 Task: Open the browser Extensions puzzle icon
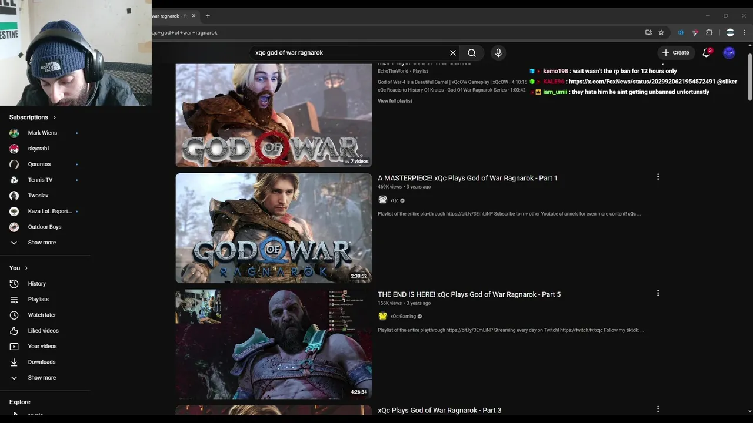pos(709,32)
